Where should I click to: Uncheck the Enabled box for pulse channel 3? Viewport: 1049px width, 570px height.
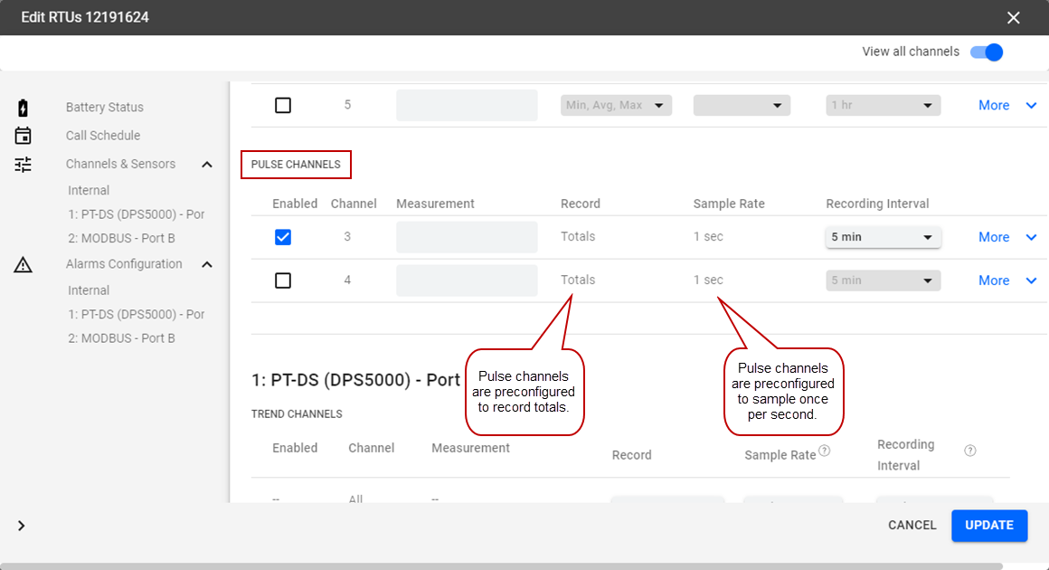(283, 237)
